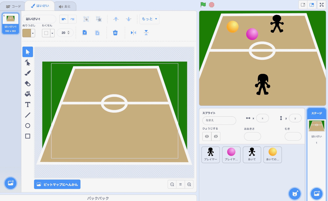Select the orange ball あいての sprite thumbnail
This screenshot has height=201, width=328.
click(273, 155)
